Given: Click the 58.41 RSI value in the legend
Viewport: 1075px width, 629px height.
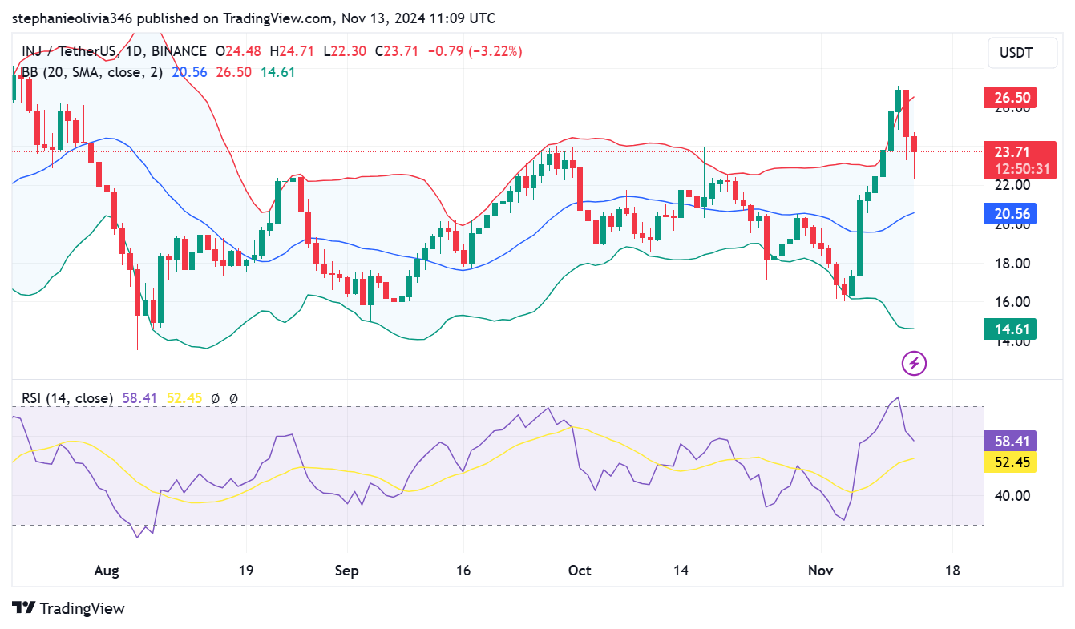Looking at the screenshot, I should click(x=139, y=397).
